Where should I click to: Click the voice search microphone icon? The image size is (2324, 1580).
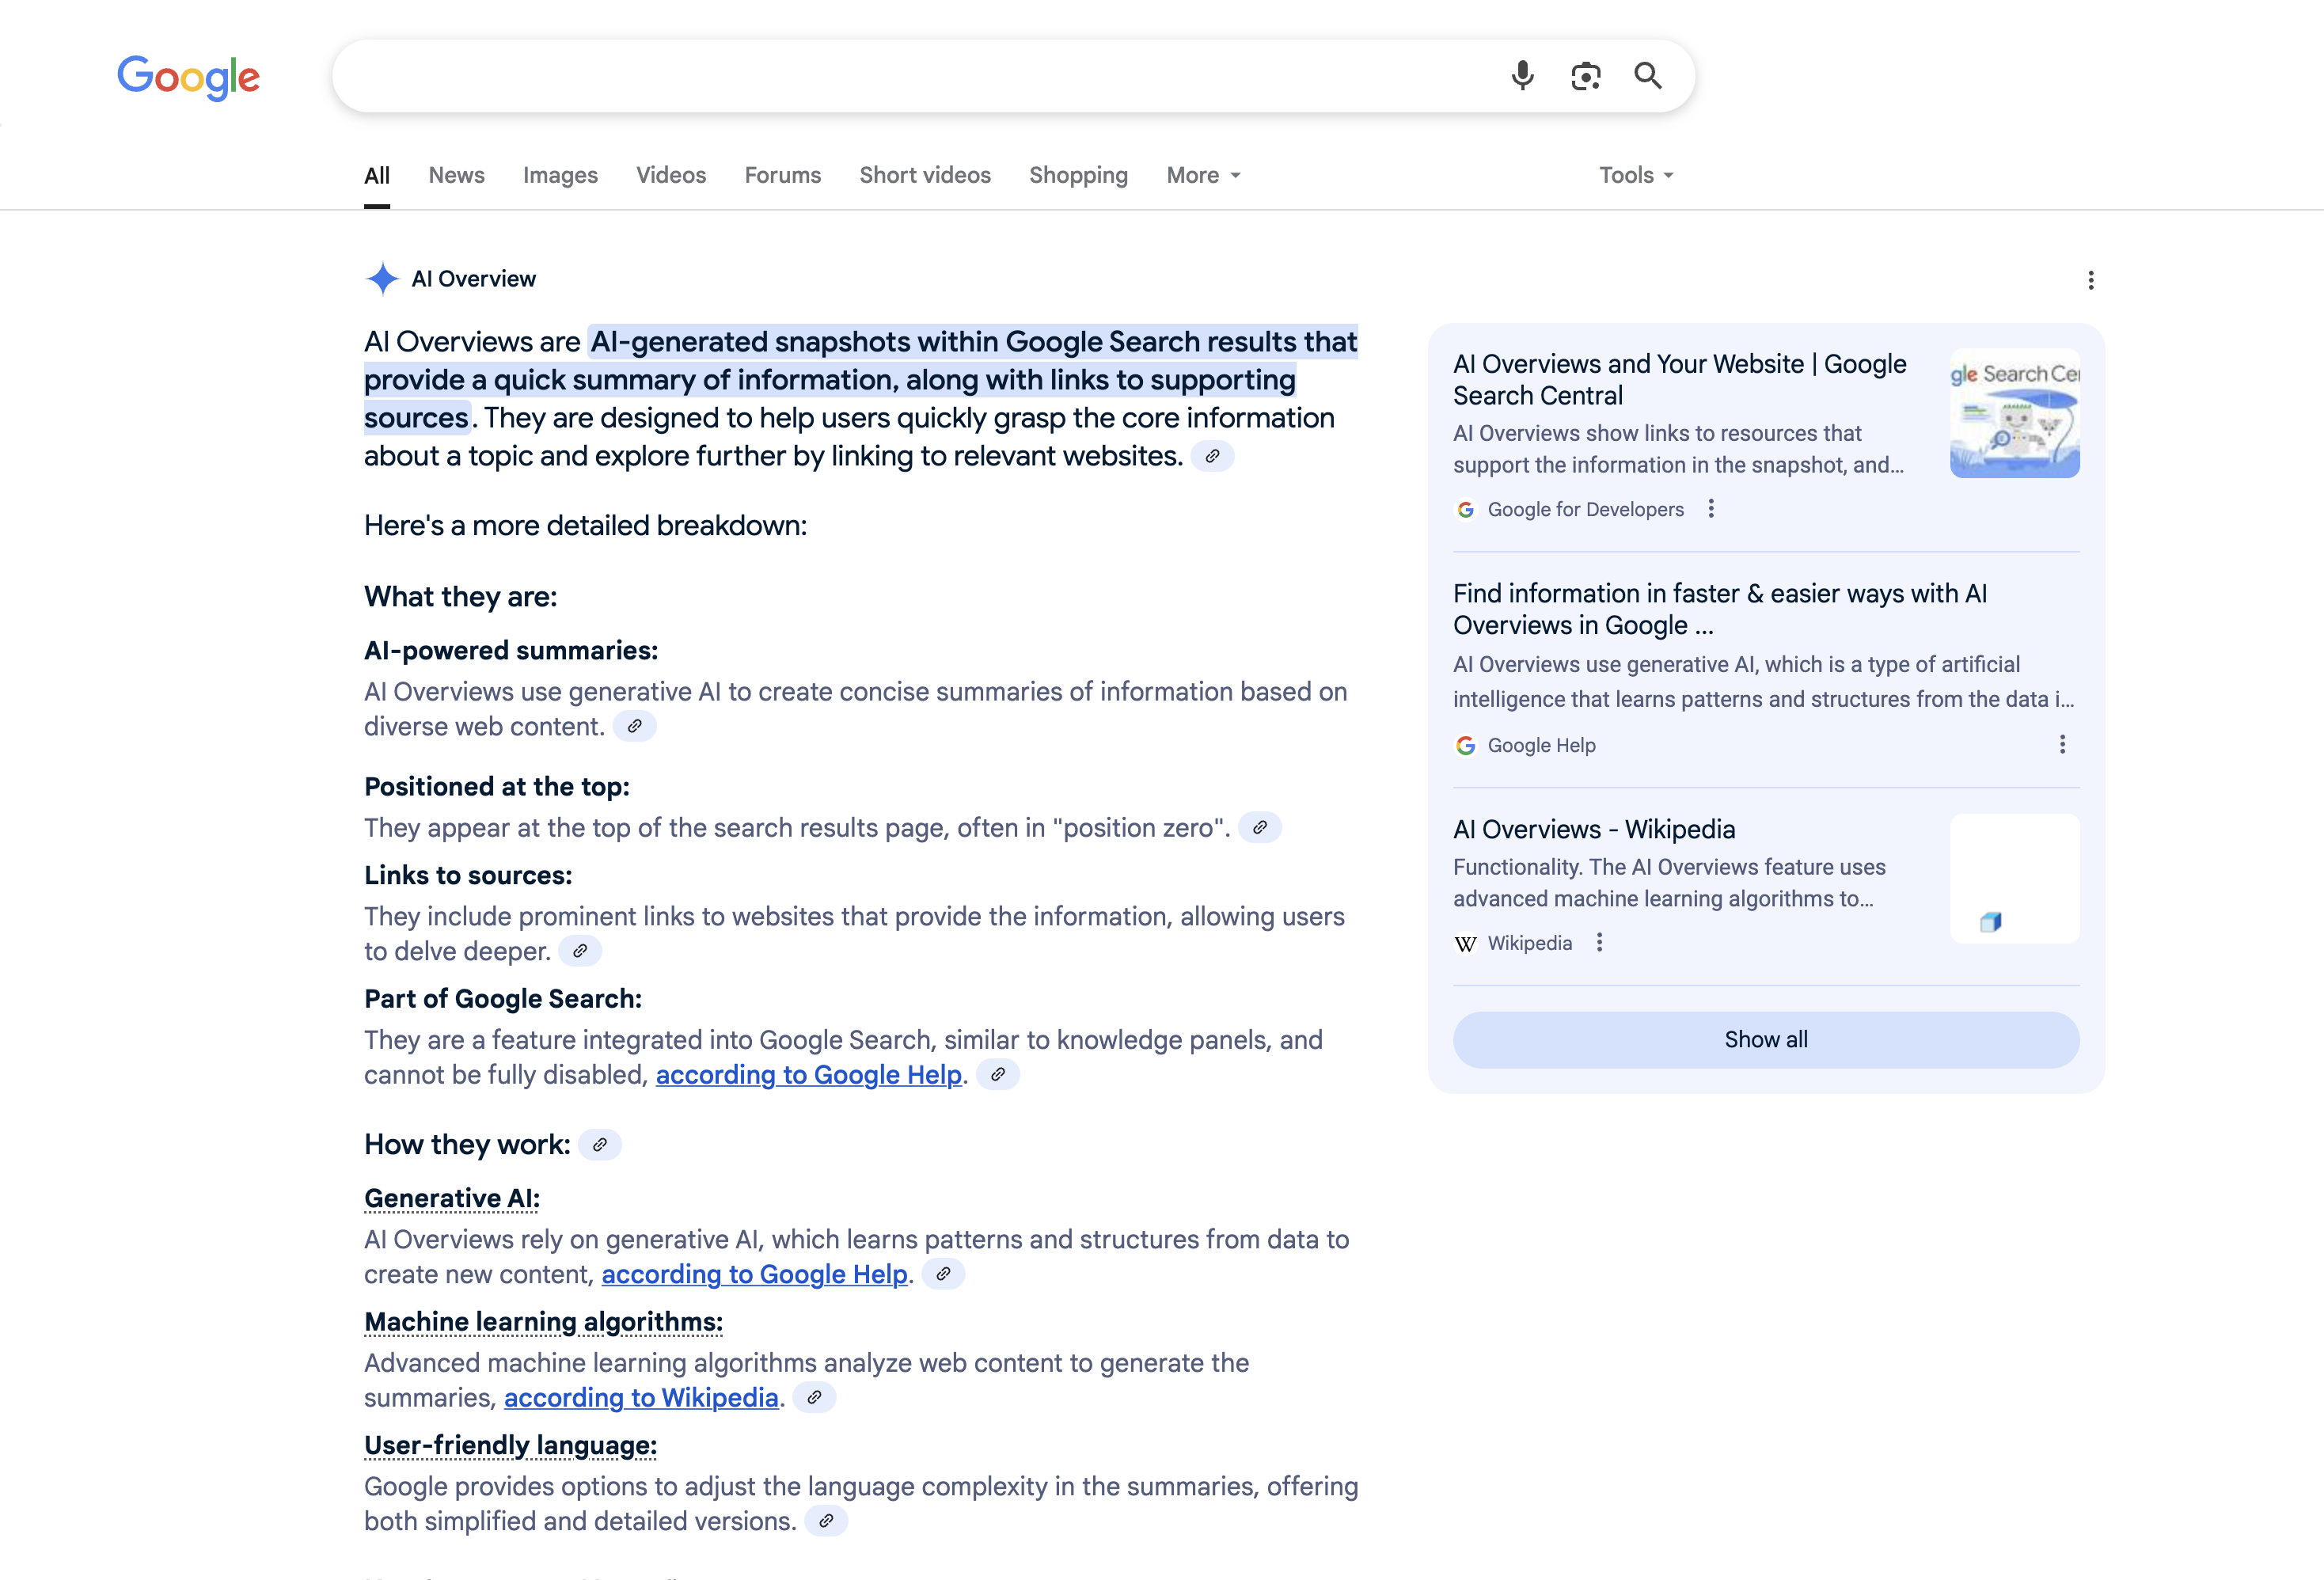[x=1522, y=76]
